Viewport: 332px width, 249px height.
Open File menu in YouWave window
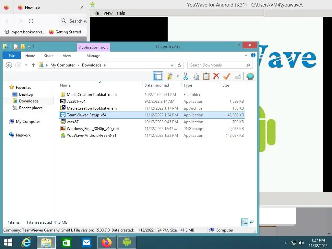[96, 13]
